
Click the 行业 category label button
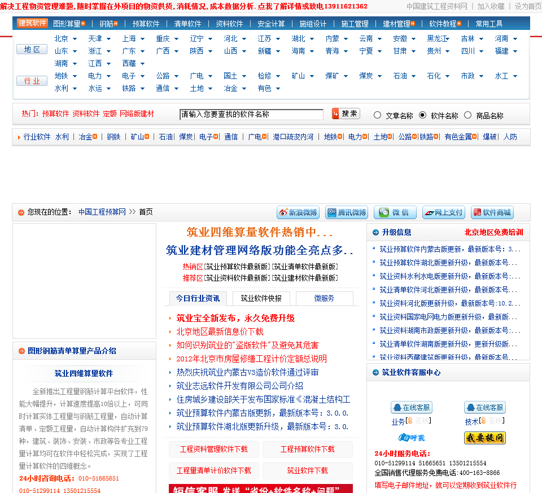click(x=32, y=81)
